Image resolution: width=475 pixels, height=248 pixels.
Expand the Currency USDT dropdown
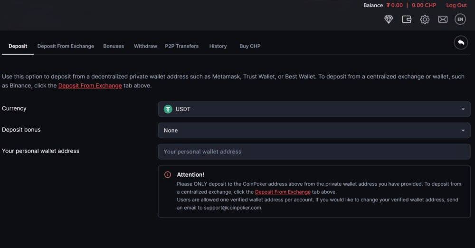314,109
